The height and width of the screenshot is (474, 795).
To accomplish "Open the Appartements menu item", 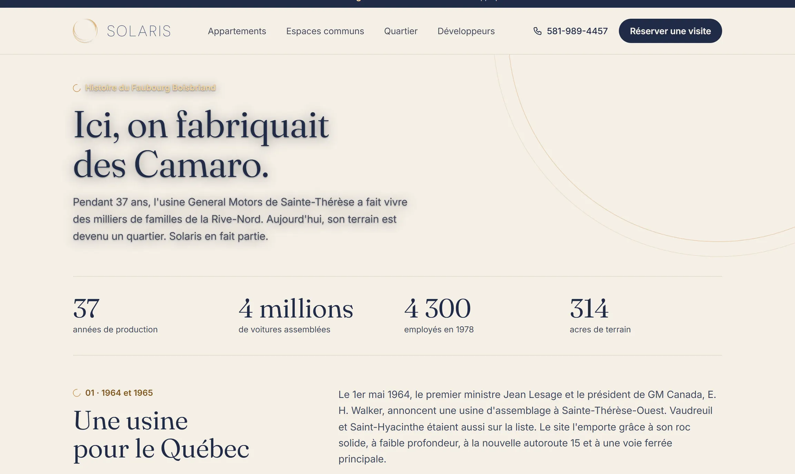I will (x=237, y=31).
